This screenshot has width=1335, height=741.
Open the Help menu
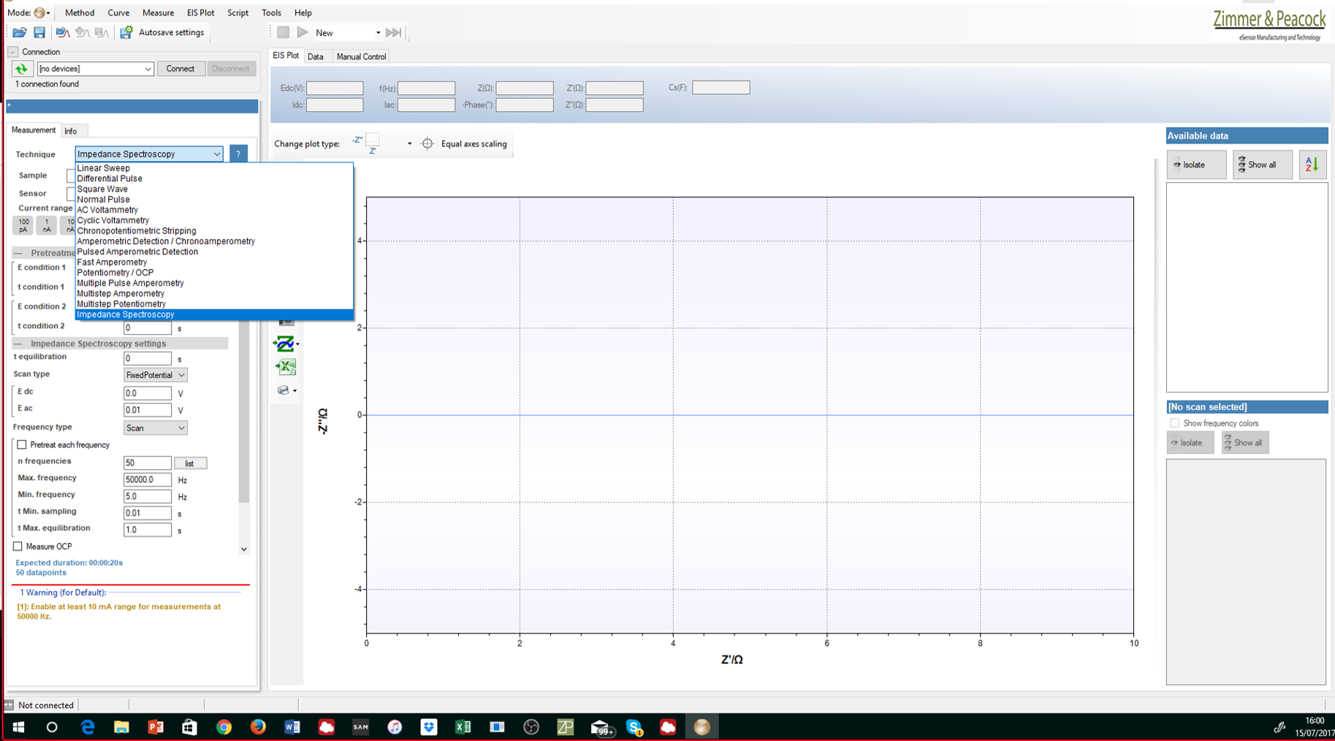coord(303,12)
